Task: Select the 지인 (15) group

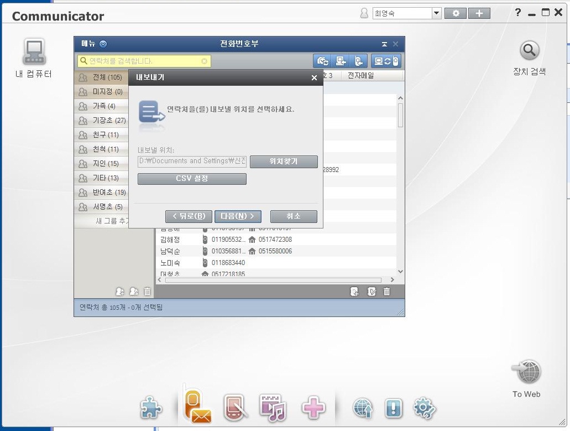Action: (101, 163)
